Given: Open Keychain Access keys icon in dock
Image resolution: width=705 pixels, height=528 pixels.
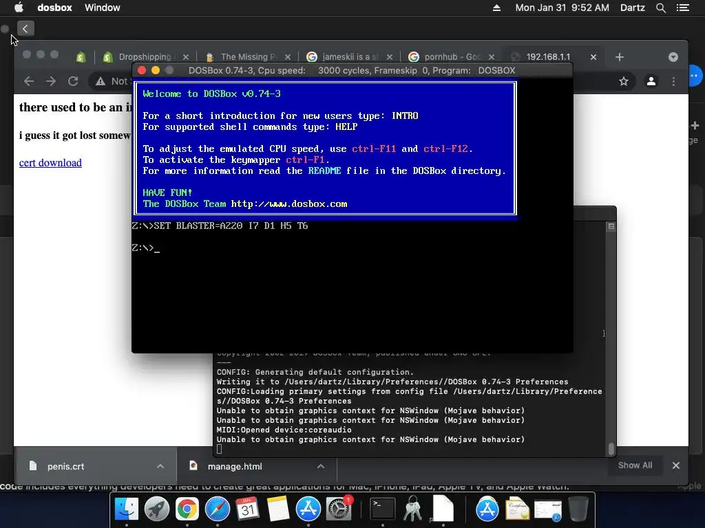Looking at the screenshot, I should pyautogui.click(x=413, y=509).
